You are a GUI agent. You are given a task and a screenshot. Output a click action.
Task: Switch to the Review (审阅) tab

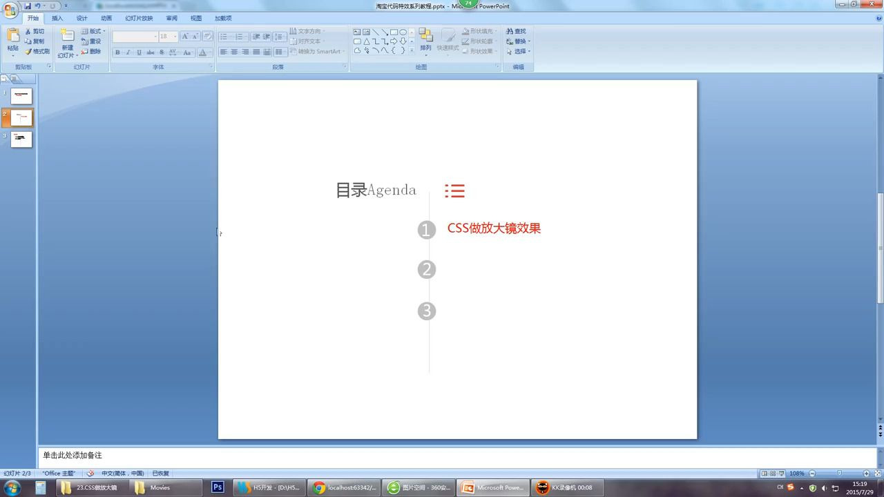pyautogui.click(x=171, y=18)
